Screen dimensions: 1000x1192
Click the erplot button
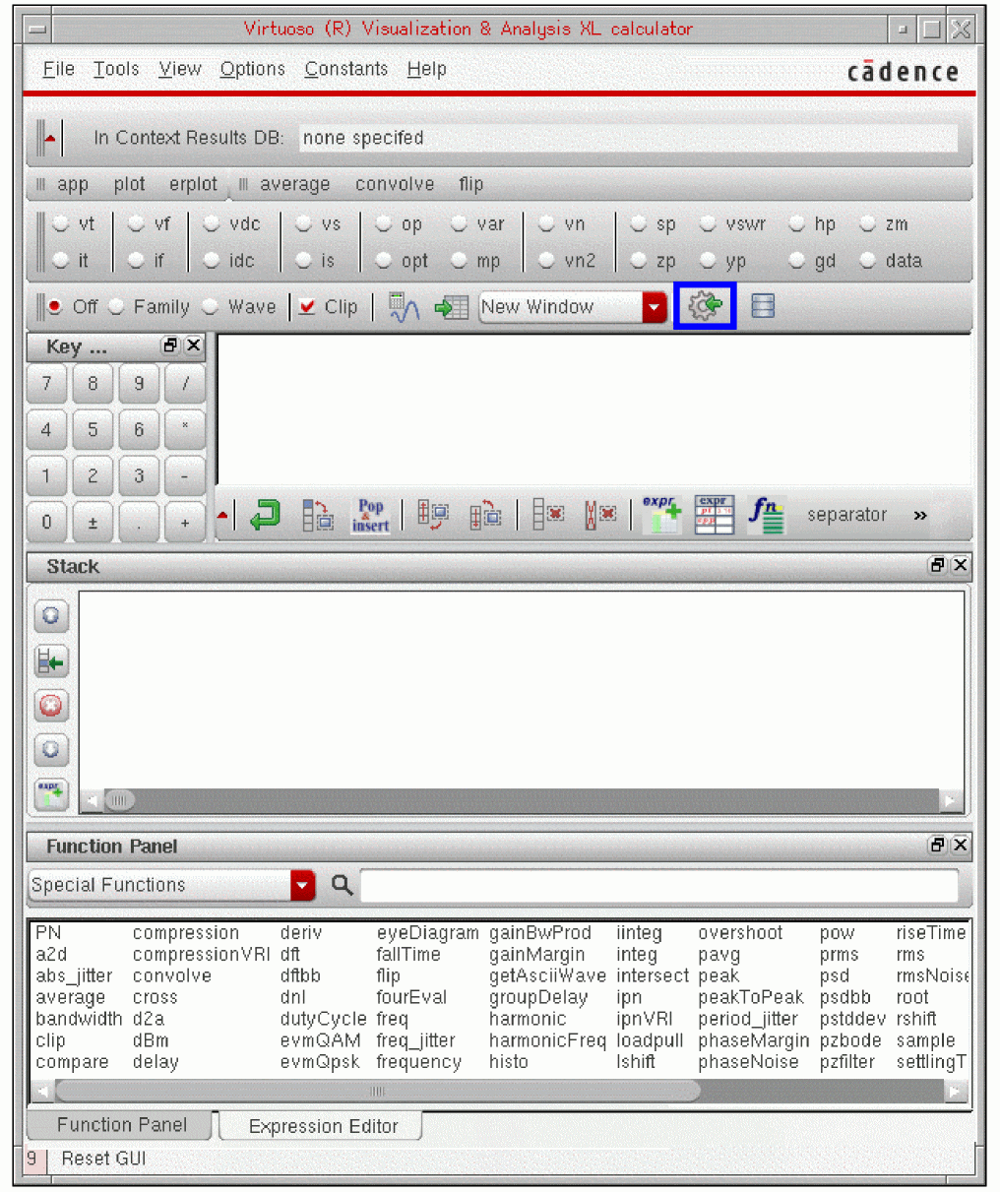point(193,184)
